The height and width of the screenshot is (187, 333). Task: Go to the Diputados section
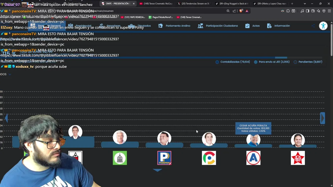tap(139, 26)
